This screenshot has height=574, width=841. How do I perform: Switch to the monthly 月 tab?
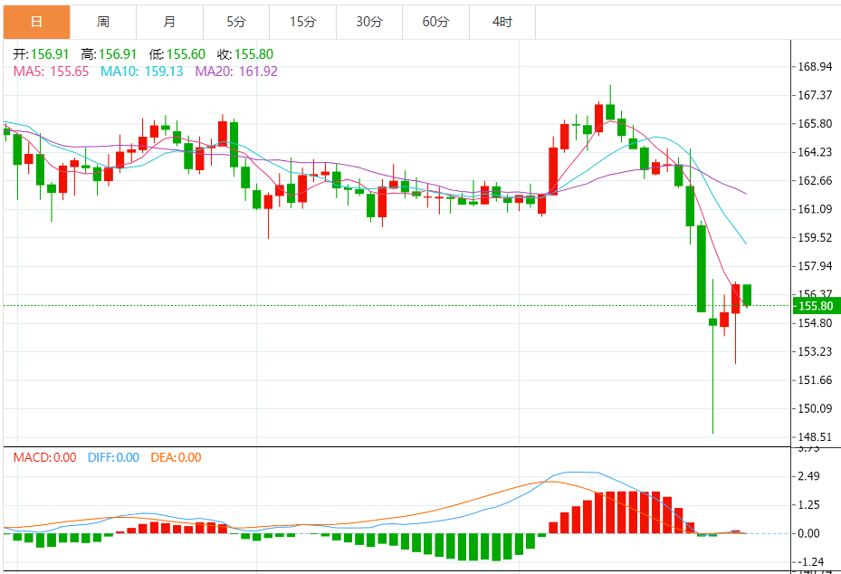[169, 22]
